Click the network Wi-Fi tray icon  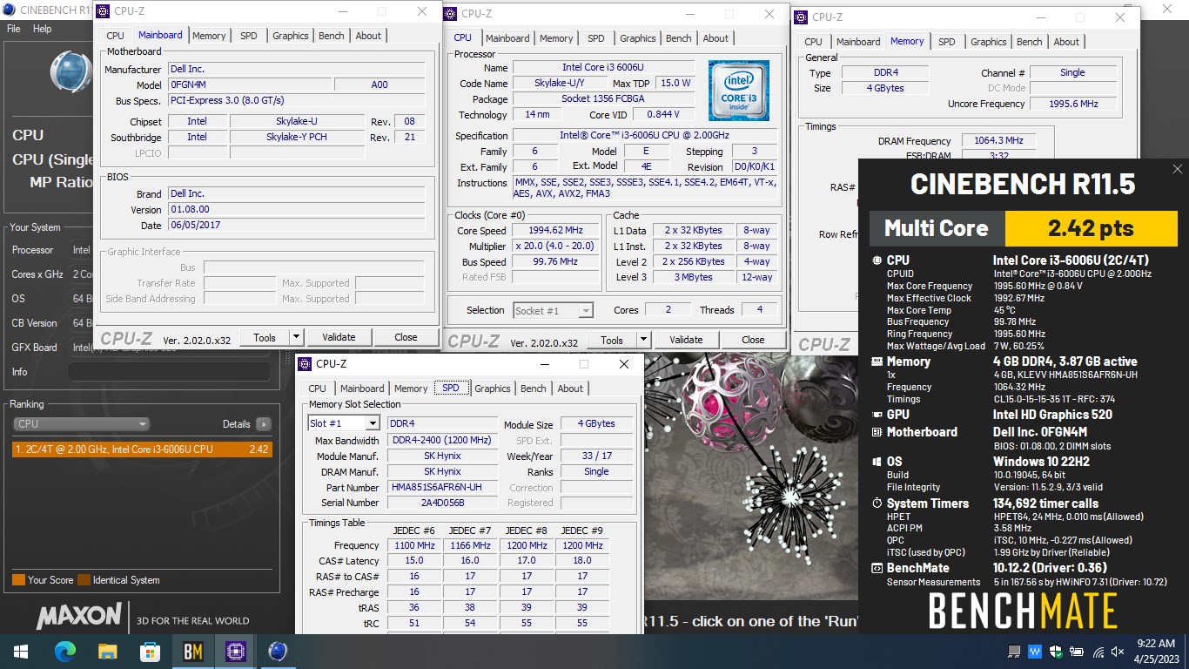click(1098, 651)
